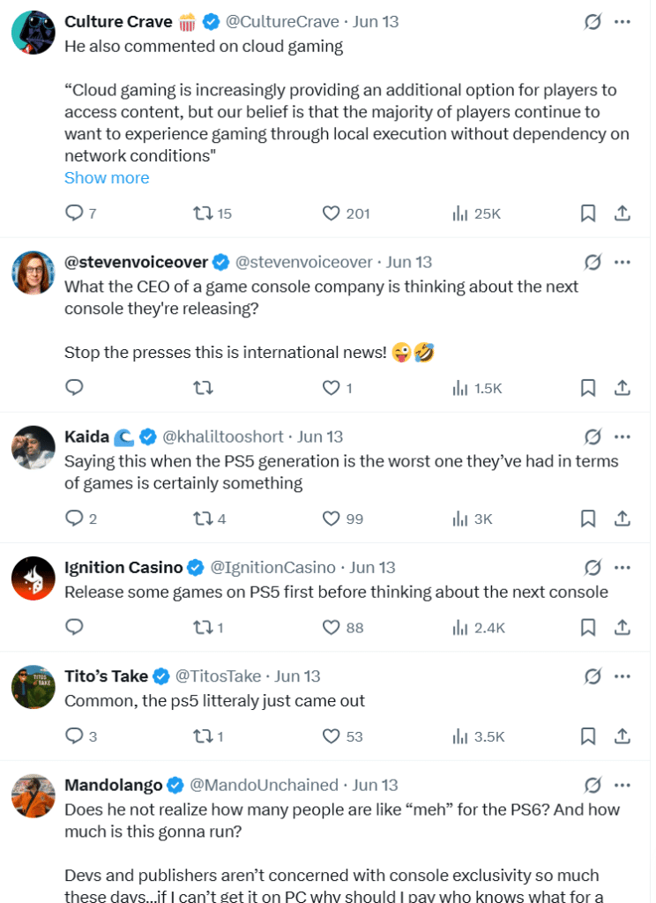This screenshot has height=903, width=656.
Task: Expand the three-dot menu on Tito's Take tweet
Action: pos(622,676)
